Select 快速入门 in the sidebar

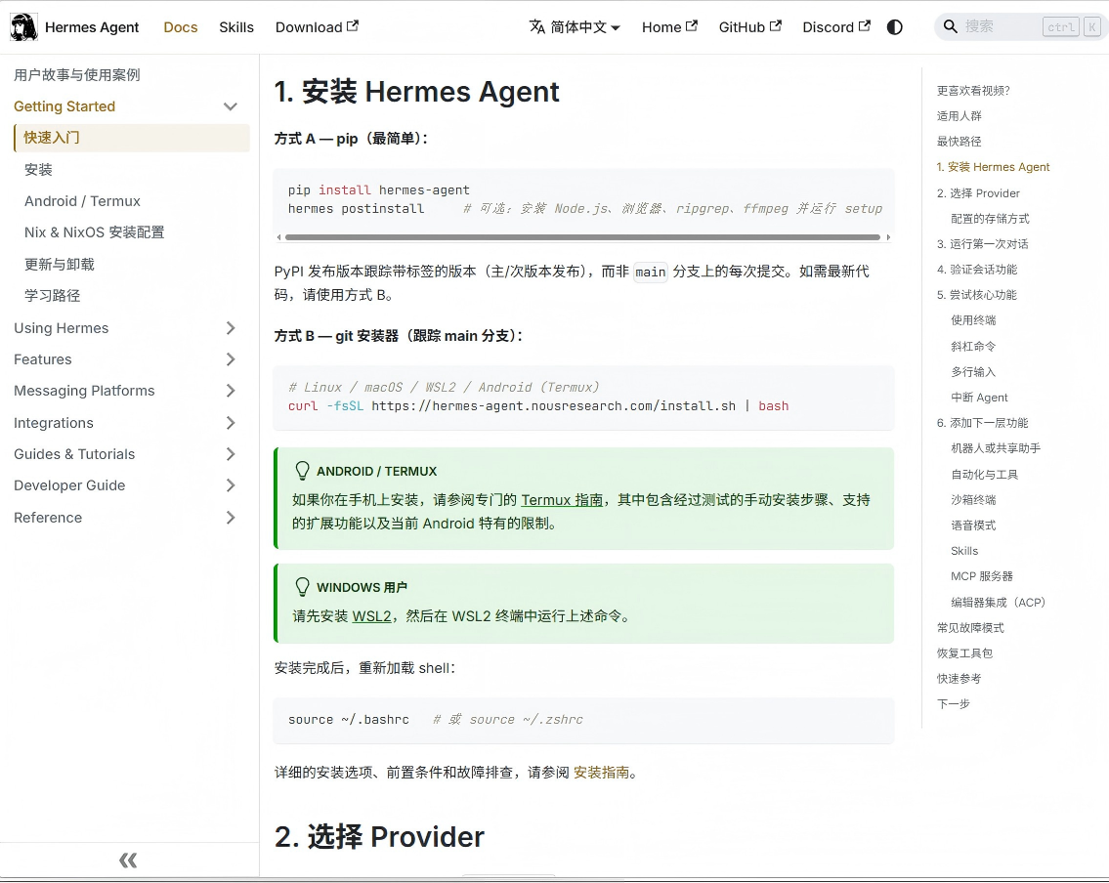pyautogui.click(x=132, y=138)
